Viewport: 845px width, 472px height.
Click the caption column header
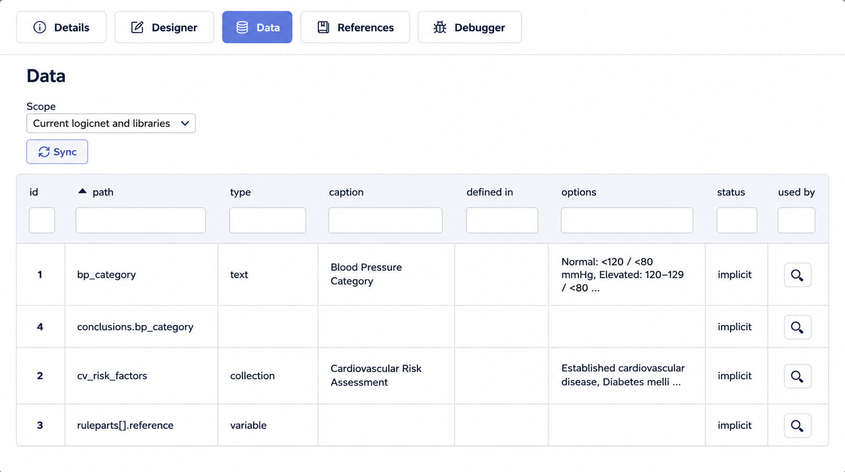(346, 192)
